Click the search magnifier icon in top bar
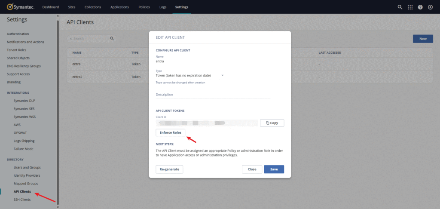 point(400,7)
